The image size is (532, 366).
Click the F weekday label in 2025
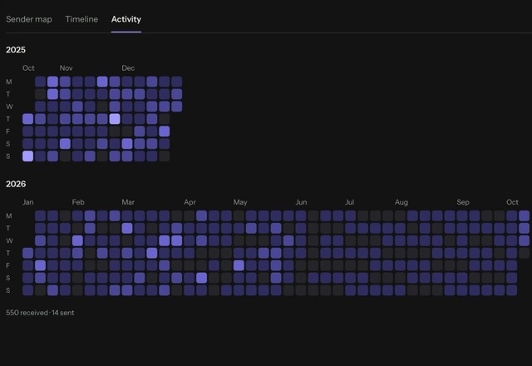pos(7,131)
